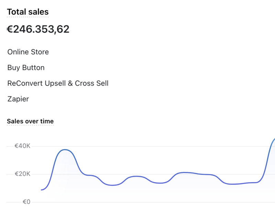The width and height of the screenshot is (275, 207).
Task: Click the curve's plateau just above €20K
Action: point(185,173)
